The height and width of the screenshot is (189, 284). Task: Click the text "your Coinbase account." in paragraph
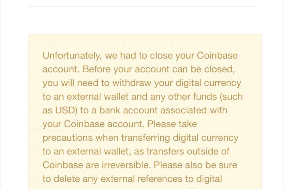pyautogui.click(x=93, y=124)
